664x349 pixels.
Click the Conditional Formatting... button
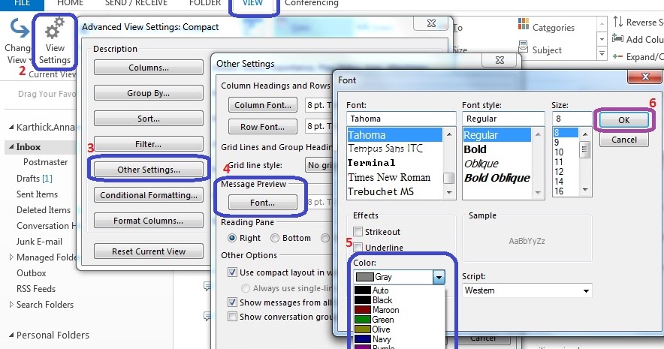coord(149,195)
